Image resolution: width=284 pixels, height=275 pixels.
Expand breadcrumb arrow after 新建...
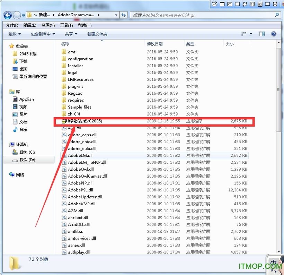54,15
